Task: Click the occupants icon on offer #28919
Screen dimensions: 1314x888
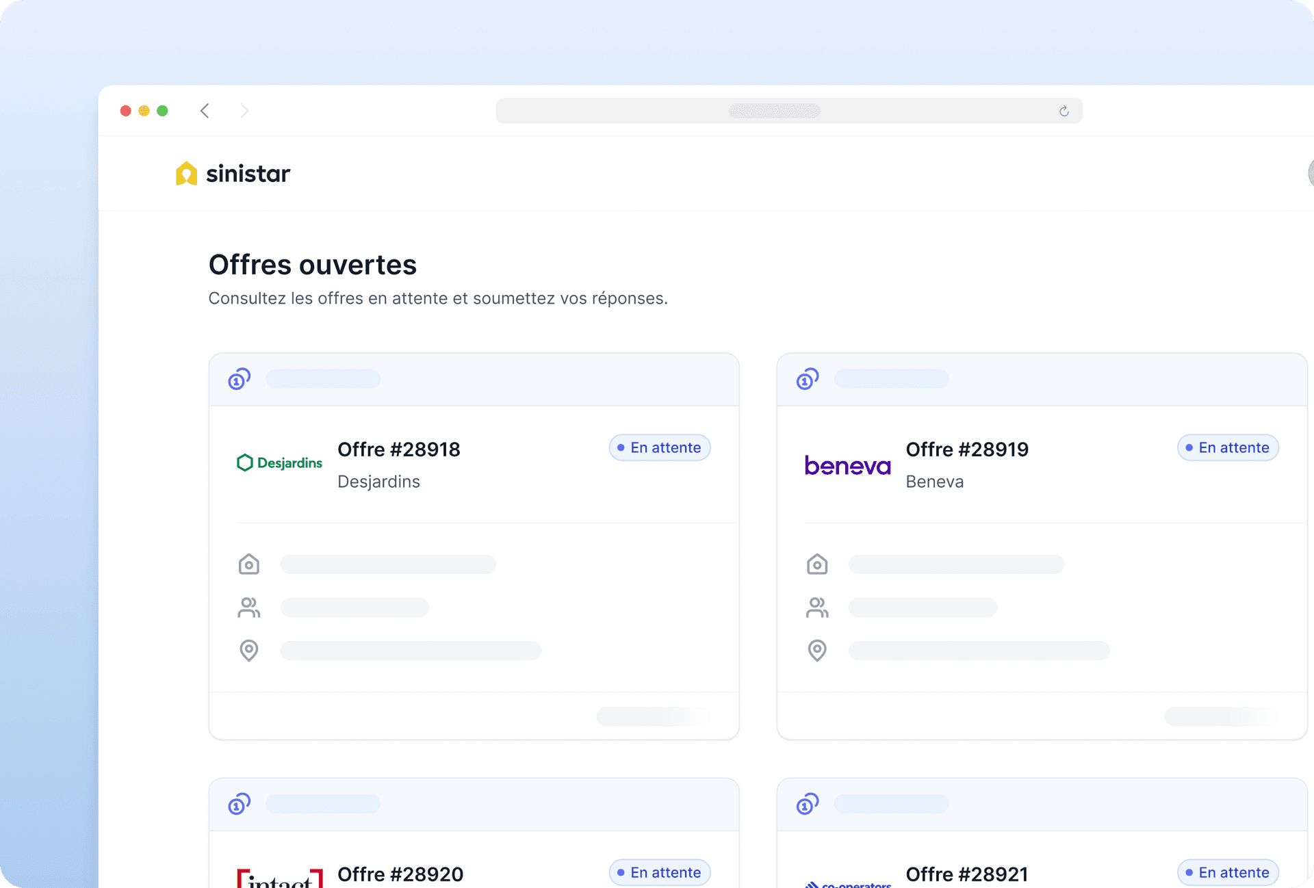Action: 817,608
